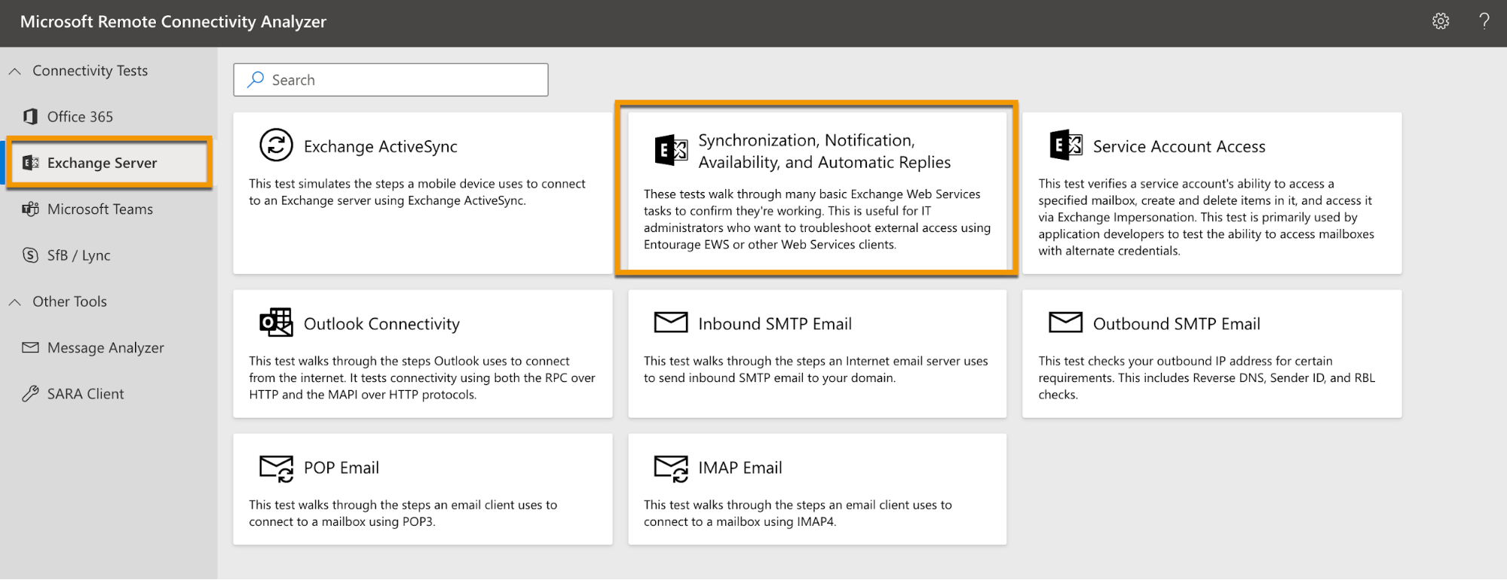Click the Exchange Server sidebar icon
Viewport: 1507px width, 580px height.
click(30, 163)
